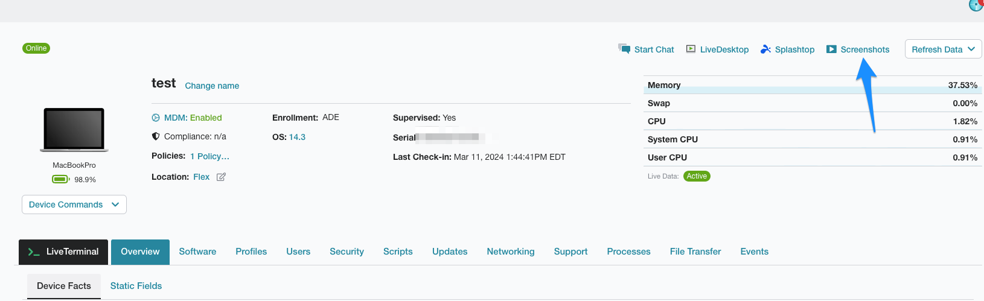This screenshot has width=984, height=301.
Task: Click the Screenshots play icon
Action: pyautogui.click(x=831, y=49)
